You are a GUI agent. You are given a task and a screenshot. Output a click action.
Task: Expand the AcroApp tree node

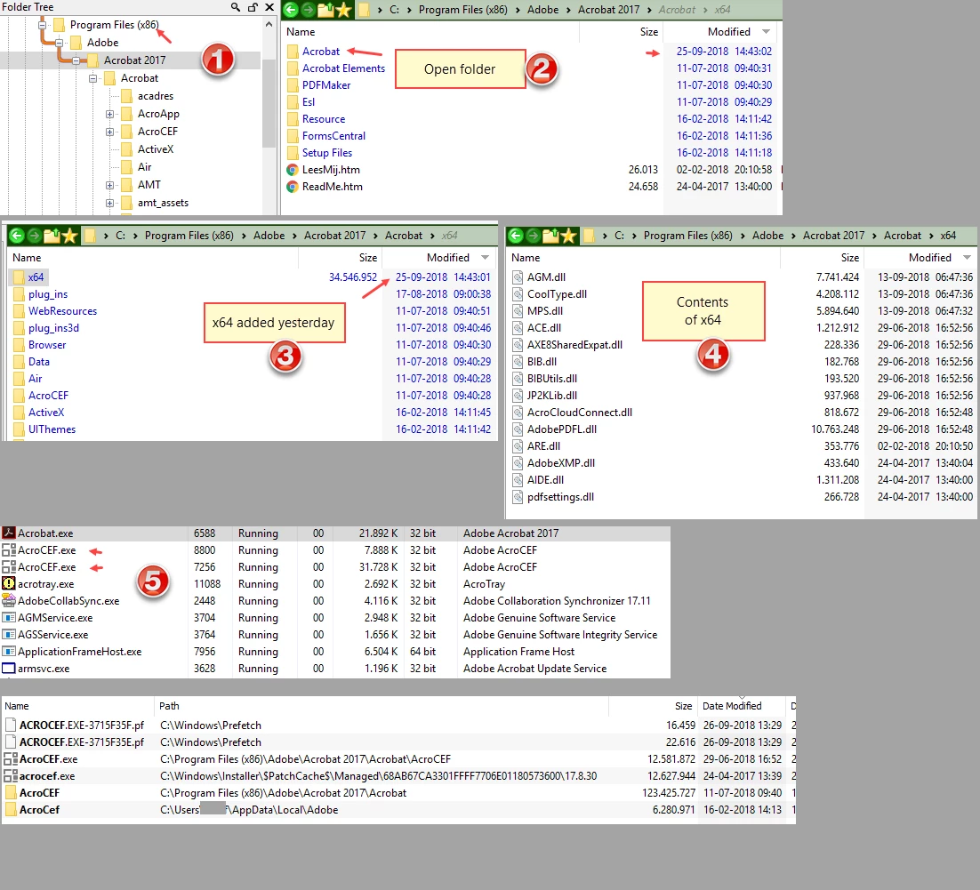[109, 114]
